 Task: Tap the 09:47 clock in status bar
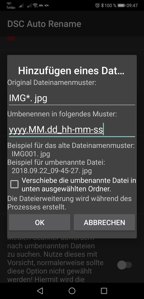(132, 5)
